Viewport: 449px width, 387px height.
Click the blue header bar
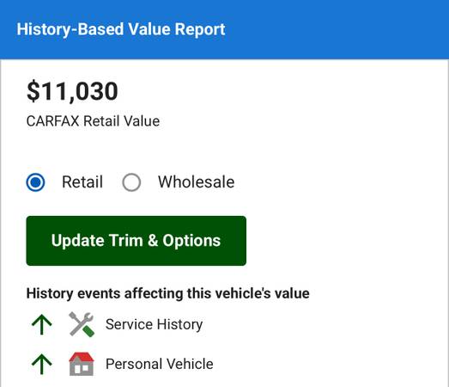225,29
